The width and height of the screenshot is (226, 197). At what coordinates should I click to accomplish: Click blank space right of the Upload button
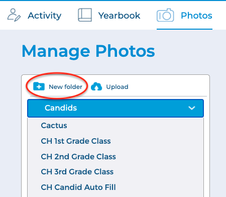tap(167, 86)
